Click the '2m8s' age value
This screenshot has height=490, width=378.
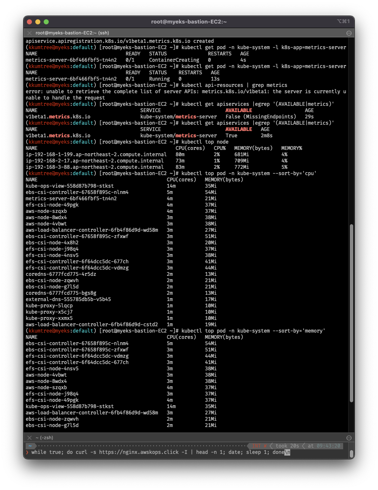point(266,136)
